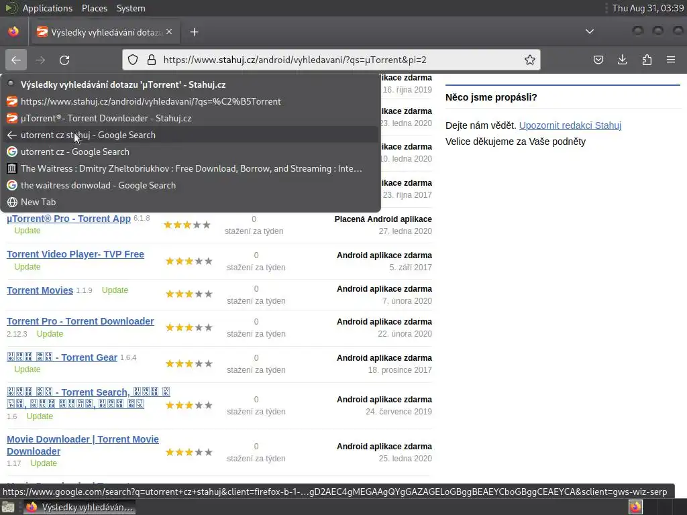
Task: Click the forward navigation arrow
Action: point(40,60)
